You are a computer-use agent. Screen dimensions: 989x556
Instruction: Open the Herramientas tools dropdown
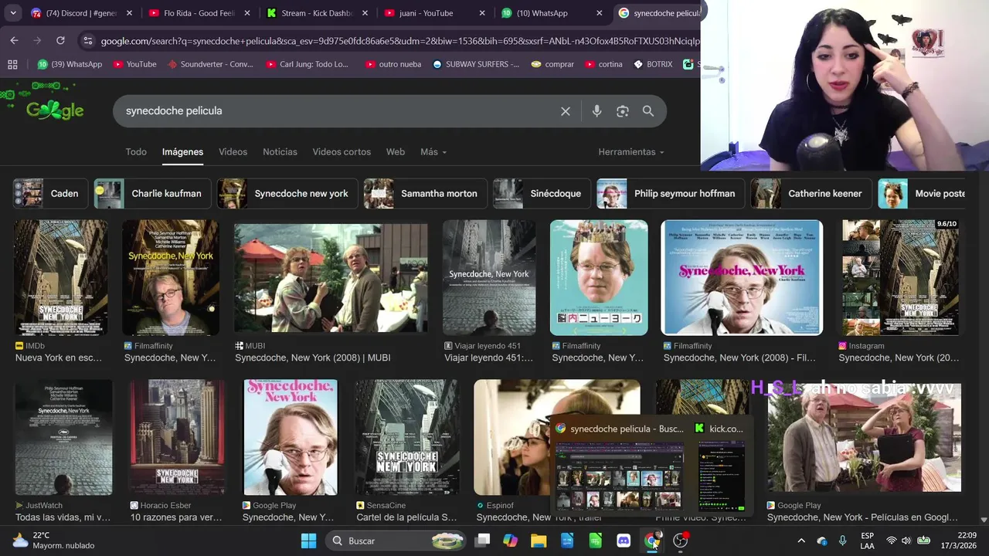click(x=630, y=152)
